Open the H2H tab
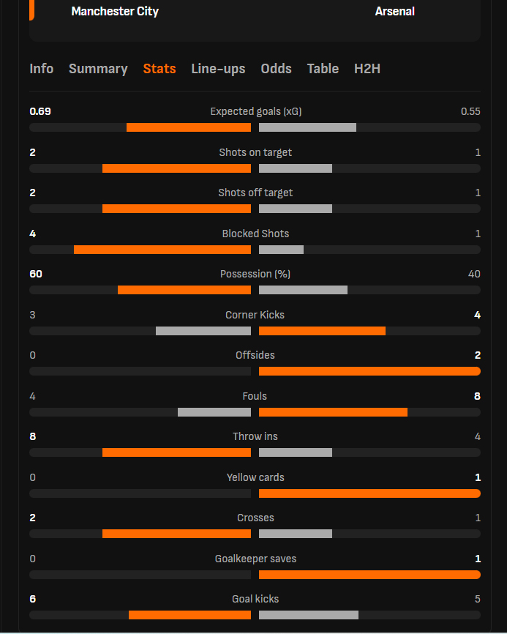Image resolution: width=507 pixels, height=634 pixels. click(x=367, y=69)
